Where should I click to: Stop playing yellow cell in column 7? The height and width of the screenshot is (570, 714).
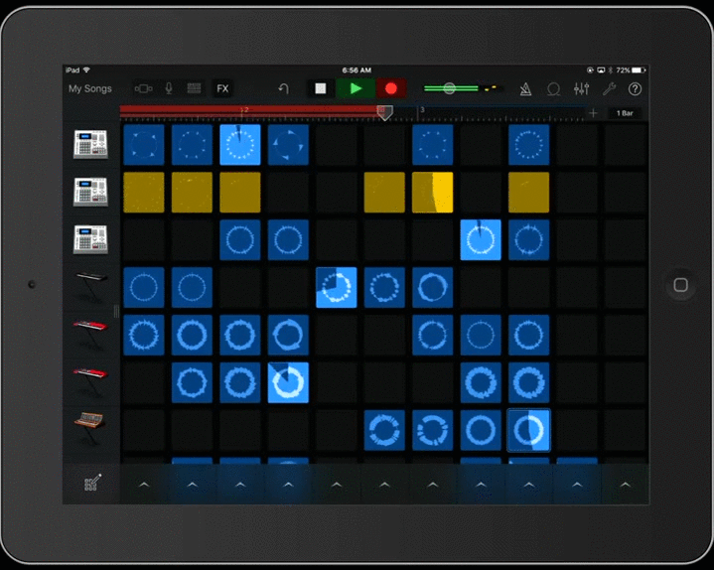pyautogui.click(x=433, y=192)
